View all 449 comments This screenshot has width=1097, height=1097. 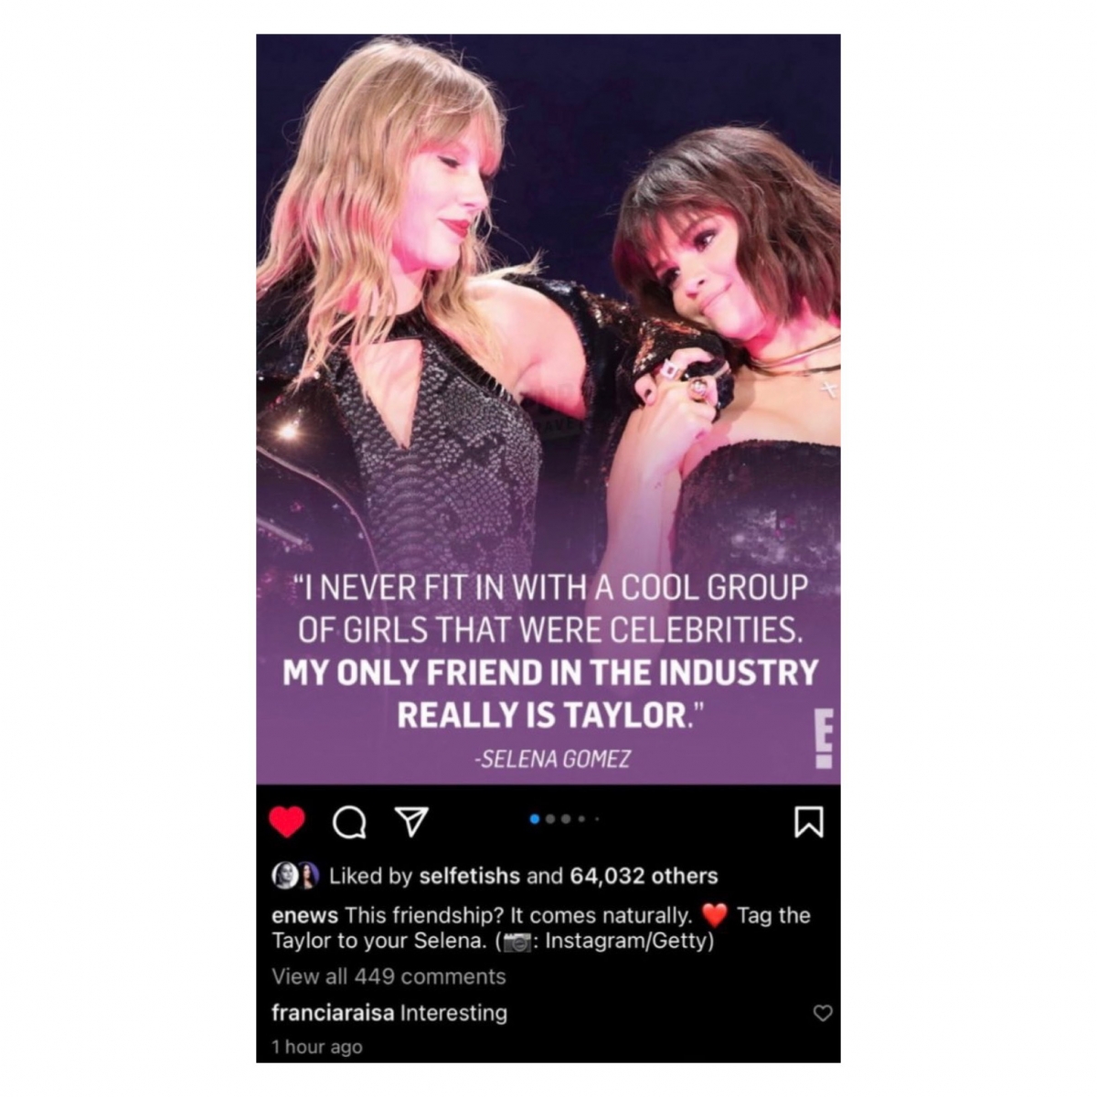pyautogui.click(x=389, y=976)
